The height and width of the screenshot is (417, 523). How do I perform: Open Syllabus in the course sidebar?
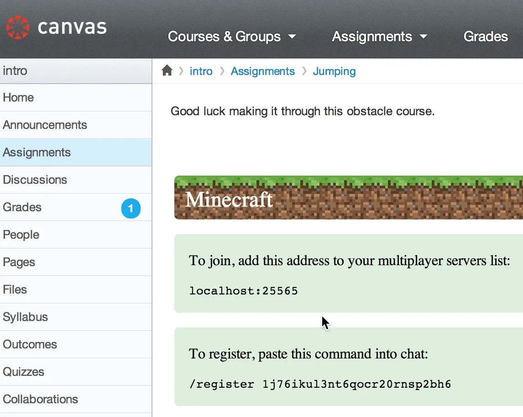pos(76,317)
